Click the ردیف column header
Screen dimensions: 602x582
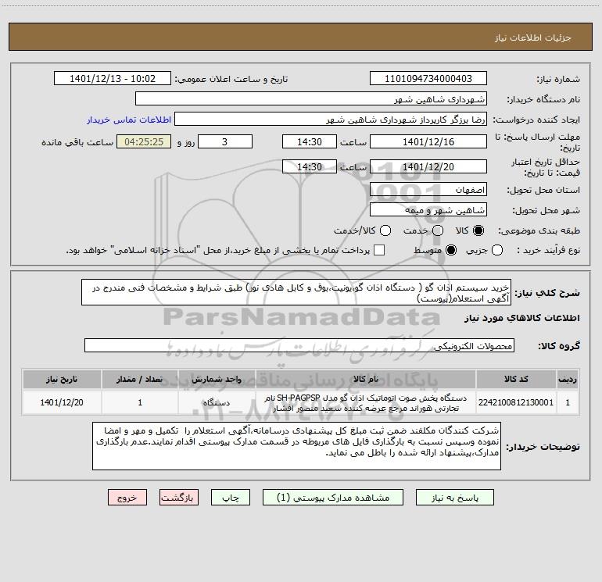point(568,379)
